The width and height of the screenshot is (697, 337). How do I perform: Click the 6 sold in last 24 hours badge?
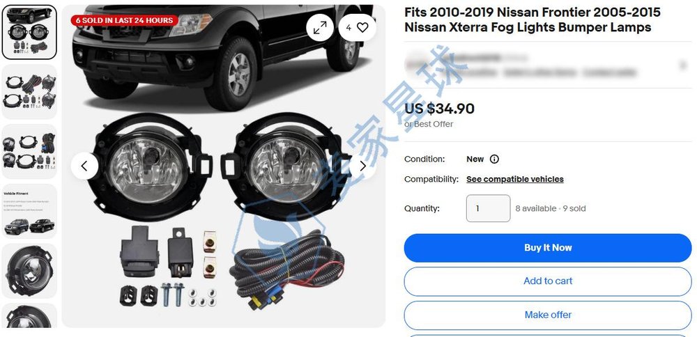[125, 20]
